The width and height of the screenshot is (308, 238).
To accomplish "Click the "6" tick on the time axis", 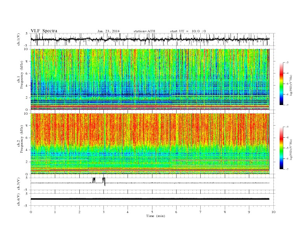I will 176,212.
